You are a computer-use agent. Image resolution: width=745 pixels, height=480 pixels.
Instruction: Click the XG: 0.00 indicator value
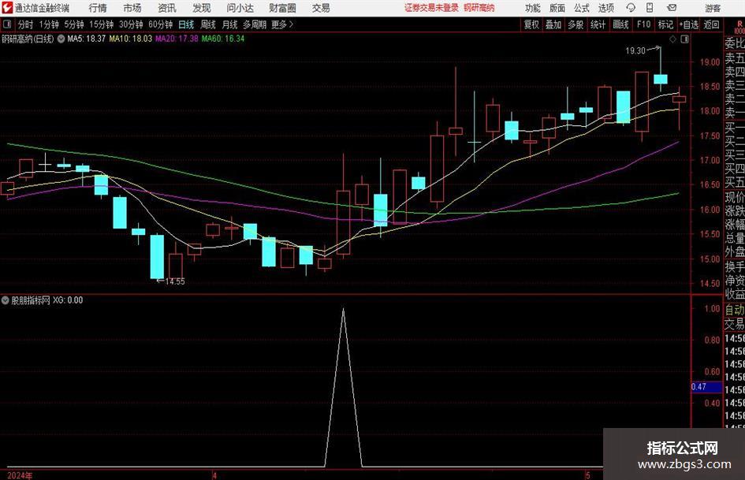pyautogui.click(x=68, y=300)
